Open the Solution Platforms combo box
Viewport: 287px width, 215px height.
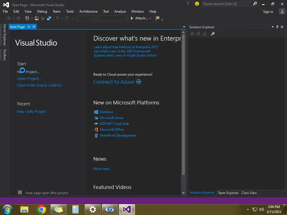point(112,18)
